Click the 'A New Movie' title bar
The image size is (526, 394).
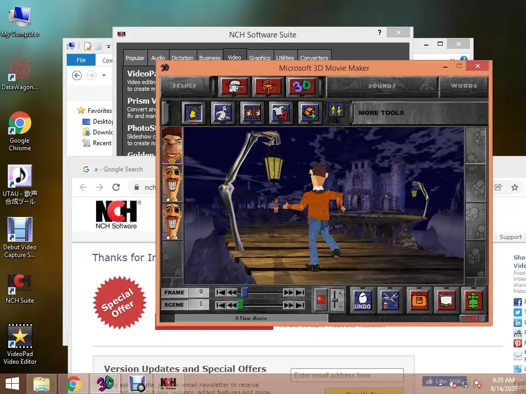click(x=251, y=318)
